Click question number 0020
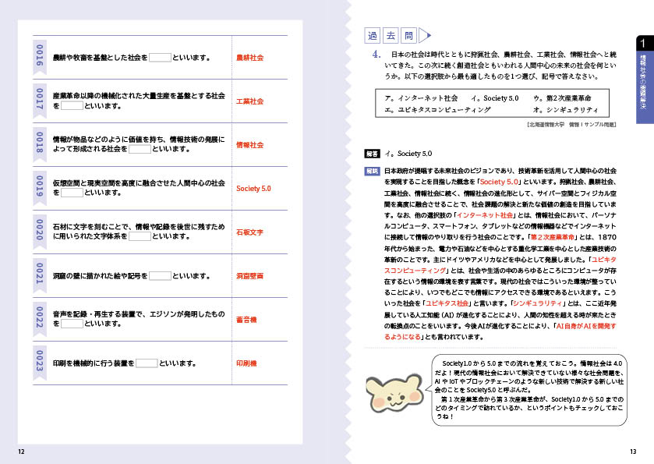The width and height of the screenshot is (654, 464). click(40, 230)
